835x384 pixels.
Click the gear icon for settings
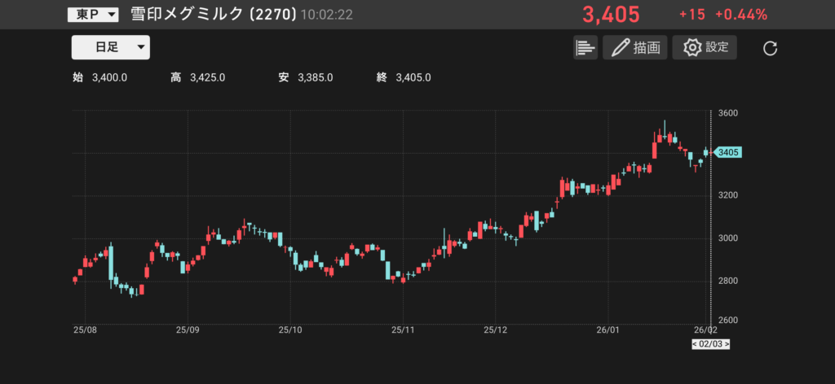coord(692,47)
